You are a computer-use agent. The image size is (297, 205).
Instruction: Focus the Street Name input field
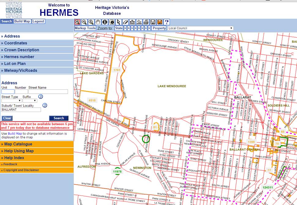[48, 92]
